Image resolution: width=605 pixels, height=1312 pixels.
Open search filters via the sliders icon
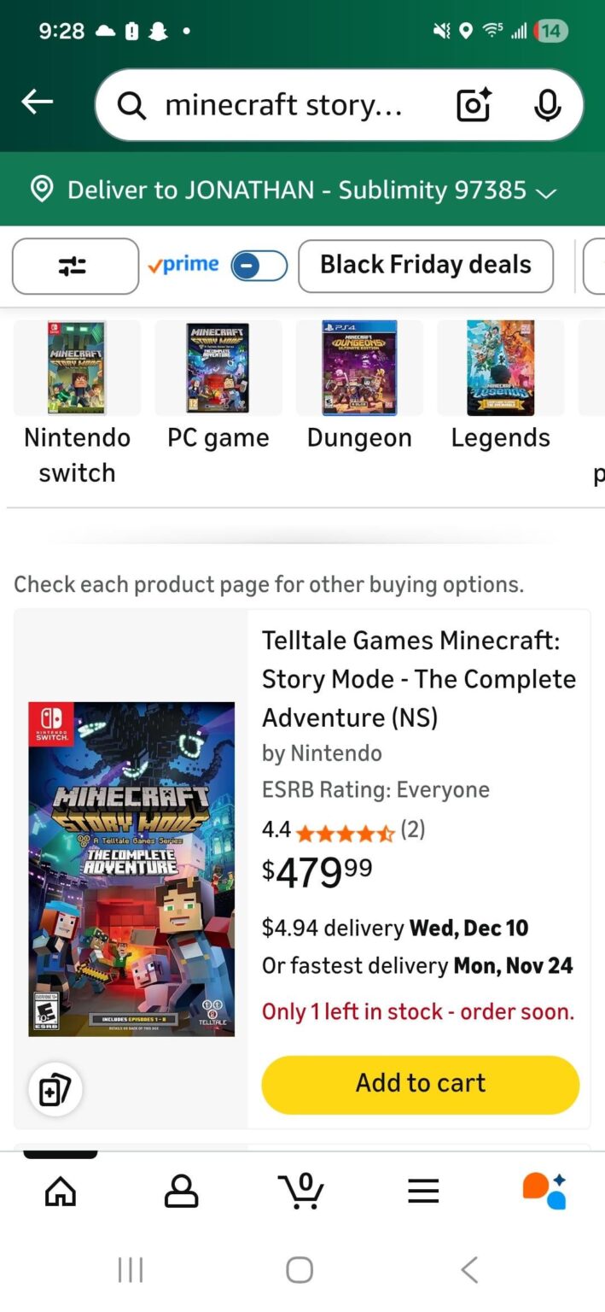pos(75,266)
